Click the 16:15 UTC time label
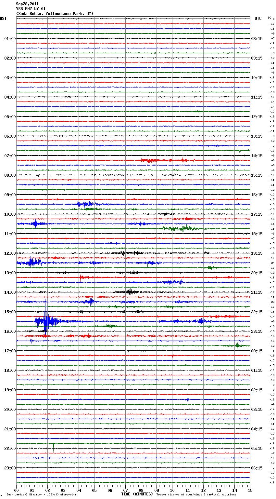This screenshot has height=499, width=276. tap(257, 195)
